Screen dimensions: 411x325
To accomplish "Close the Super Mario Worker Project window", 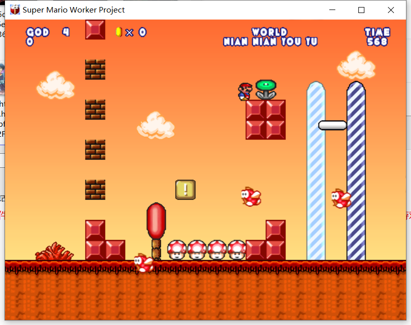I will (x=391, y=10).
